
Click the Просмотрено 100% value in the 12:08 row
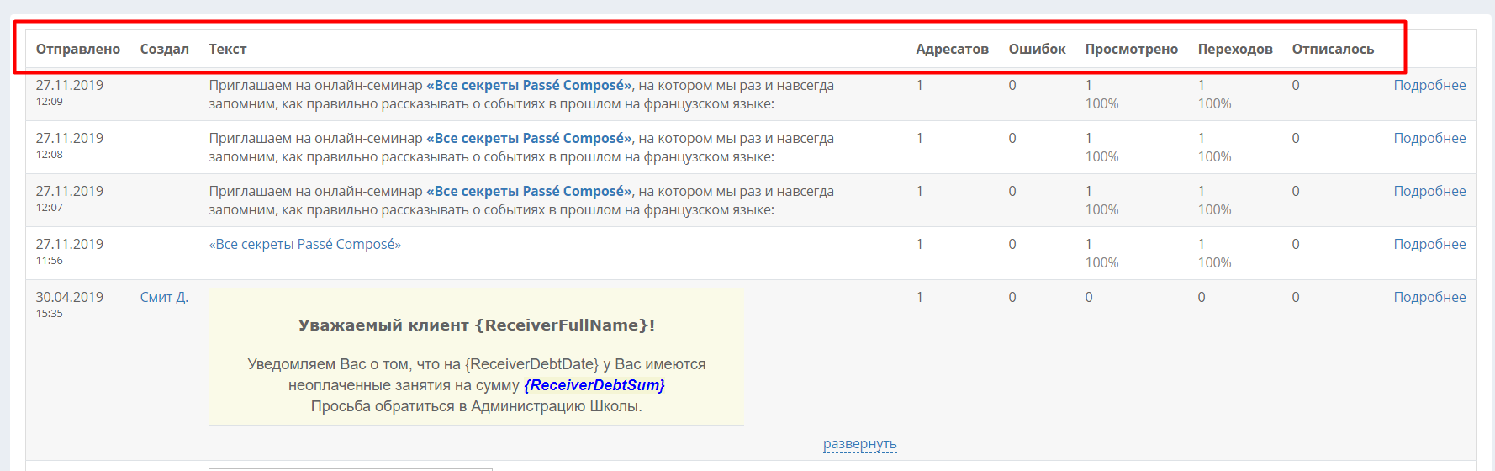1101,156
